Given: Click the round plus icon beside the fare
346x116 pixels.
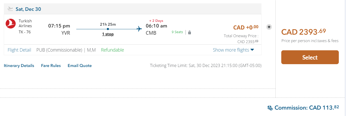Looking at the screenshot, I should pyautogui.click(x=269, y=27).
